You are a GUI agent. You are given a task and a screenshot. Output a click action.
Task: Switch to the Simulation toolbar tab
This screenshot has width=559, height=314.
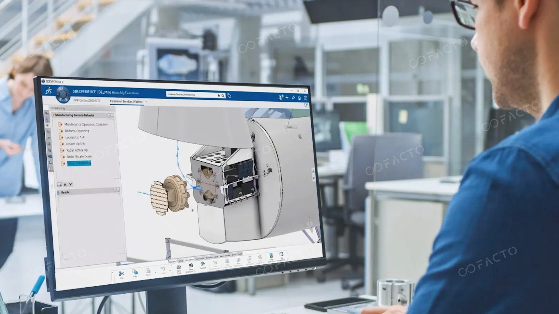189,260
